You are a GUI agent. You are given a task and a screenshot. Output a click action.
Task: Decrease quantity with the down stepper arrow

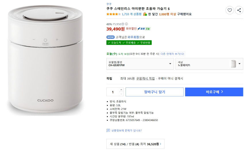pyautogui.click(x=121, y=94)
